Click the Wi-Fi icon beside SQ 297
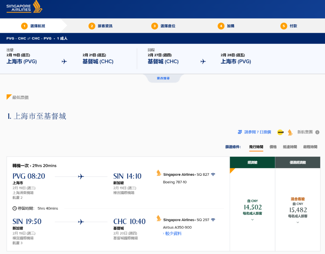Screen dimensions: 325x254 (x=213, y=220)
